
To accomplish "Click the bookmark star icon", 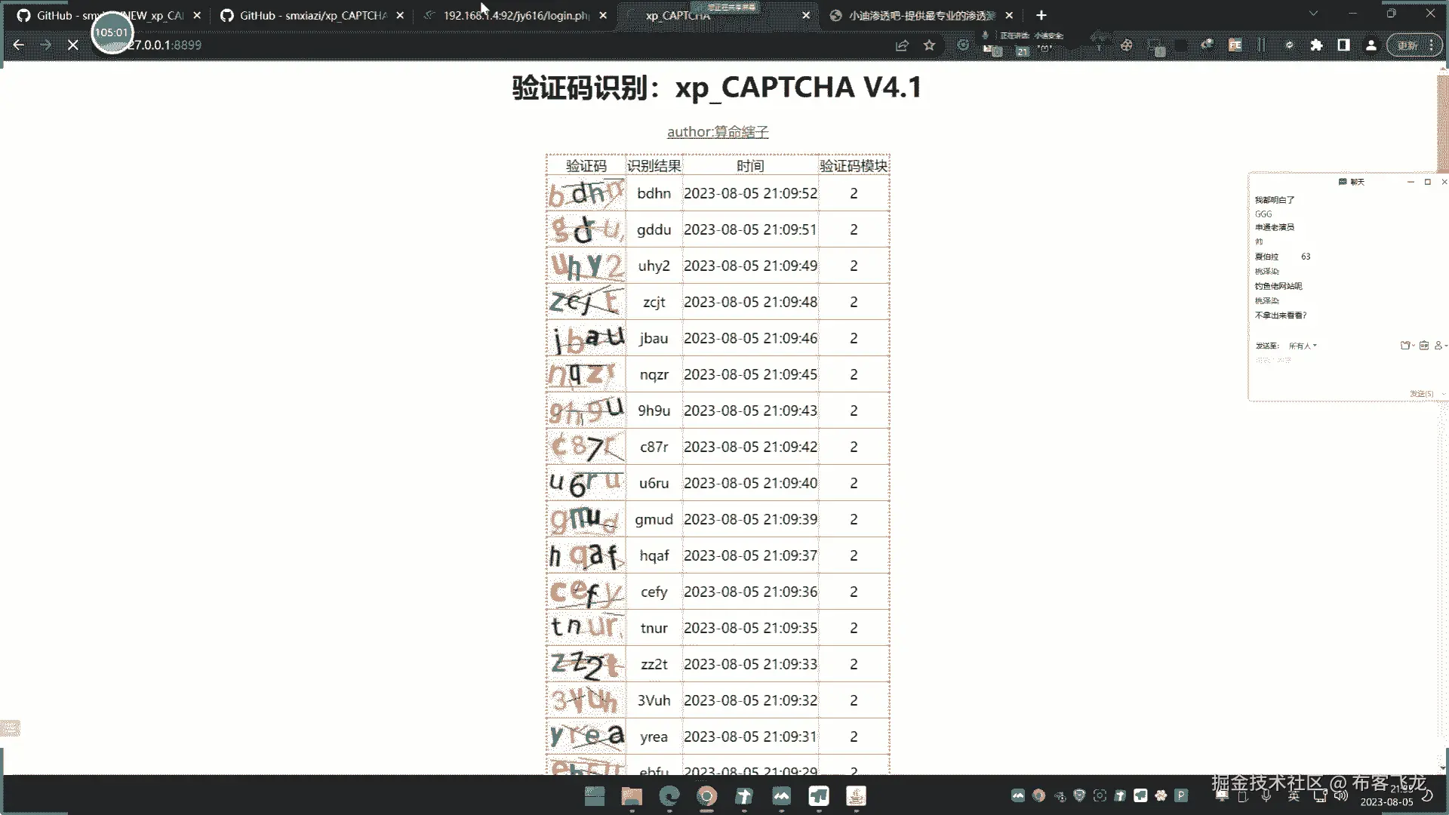I will (x=929, y=45).
